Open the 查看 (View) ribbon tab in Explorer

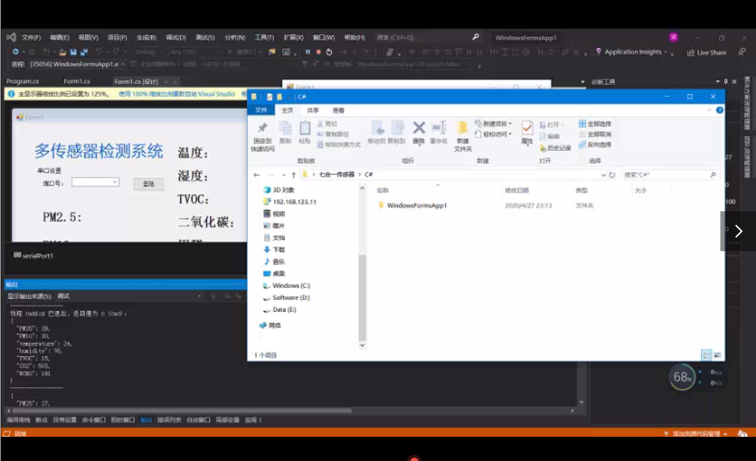338,110
